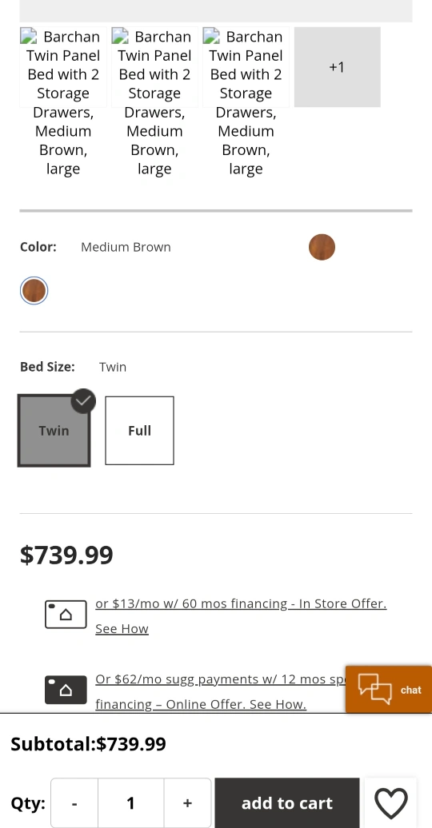
Task: Click the Medium Brown swatch beside color label
Action: point(322,247)
